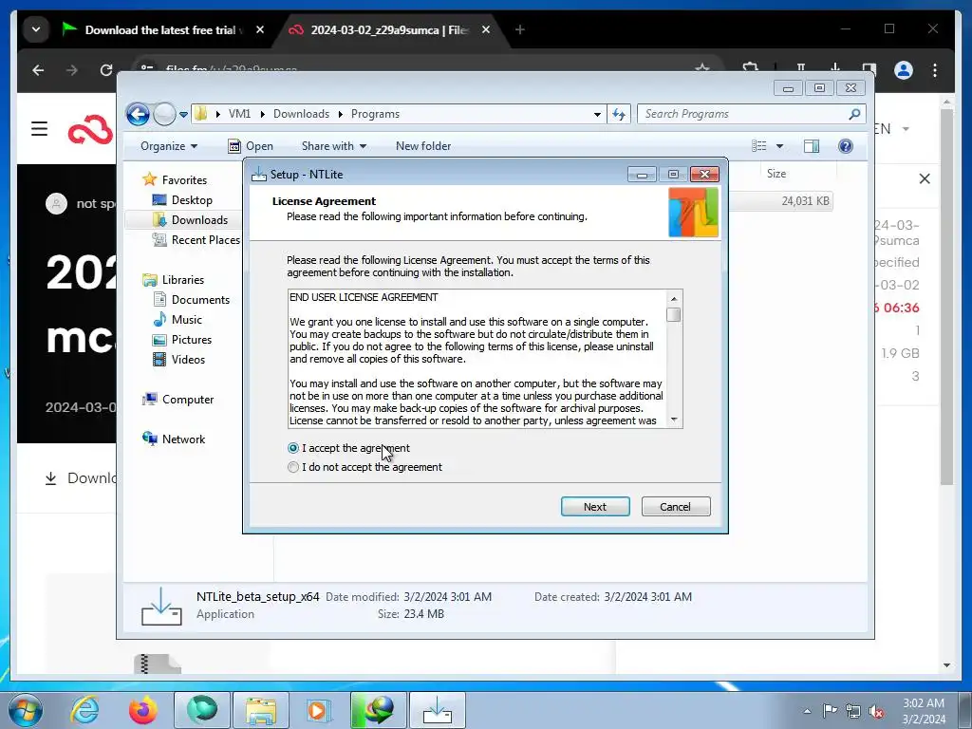Image resolution: width=972 pixels, height=729 pixels.
Task: Select I do not accept the agreement
Action: pos(293,467)
